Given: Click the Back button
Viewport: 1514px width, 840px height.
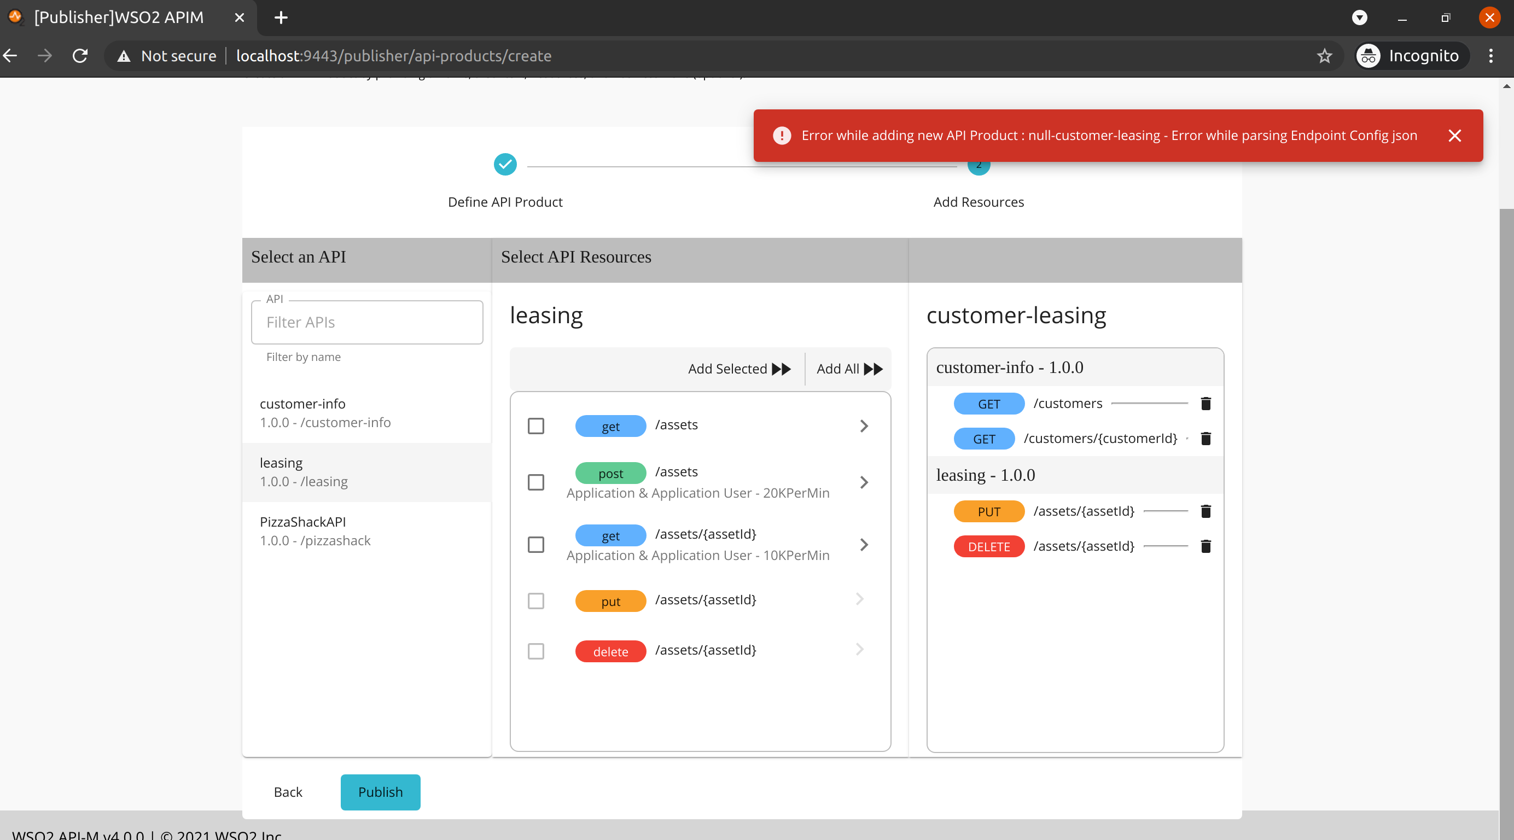Looking at the screenshot, I should pyautogui.click(x=288, y=792).
